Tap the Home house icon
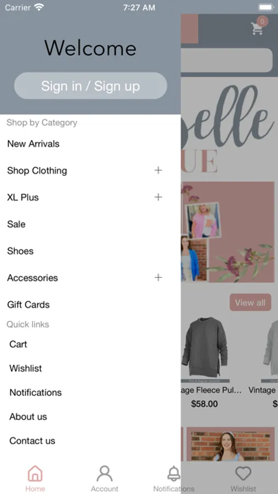This screenshot has height=494, width=278. tap(35, 474)
